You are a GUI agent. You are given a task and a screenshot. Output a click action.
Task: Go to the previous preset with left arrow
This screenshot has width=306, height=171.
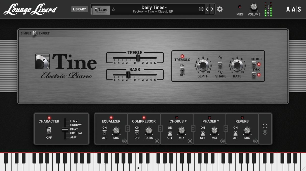click(207, 9)
